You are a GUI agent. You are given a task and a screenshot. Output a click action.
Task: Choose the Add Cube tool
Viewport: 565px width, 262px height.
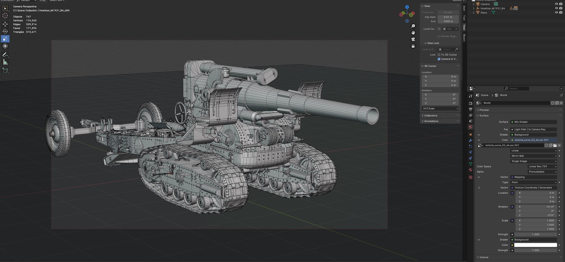click(x=5, y=70)
